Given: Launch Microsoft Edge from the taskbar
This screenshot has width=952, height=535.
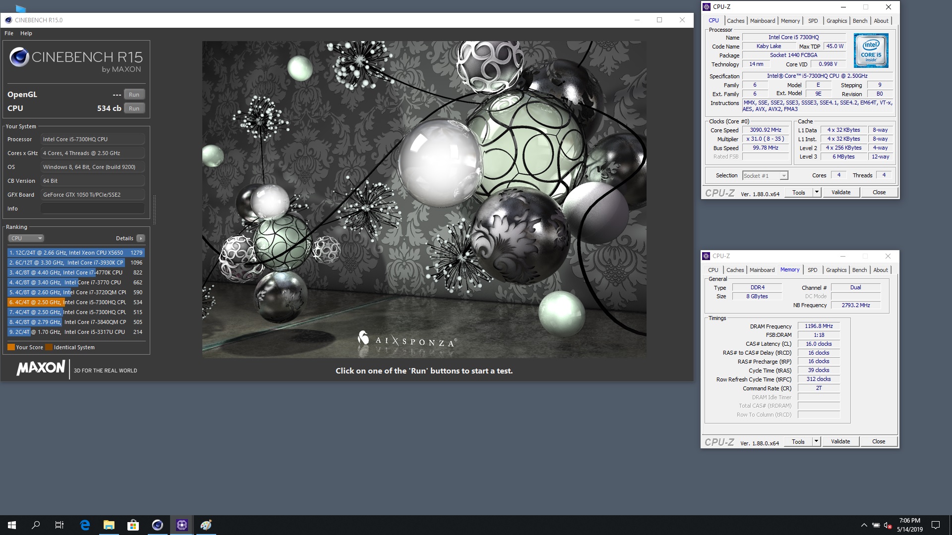Looking at the screenshot, I should (x=85, y=525).
